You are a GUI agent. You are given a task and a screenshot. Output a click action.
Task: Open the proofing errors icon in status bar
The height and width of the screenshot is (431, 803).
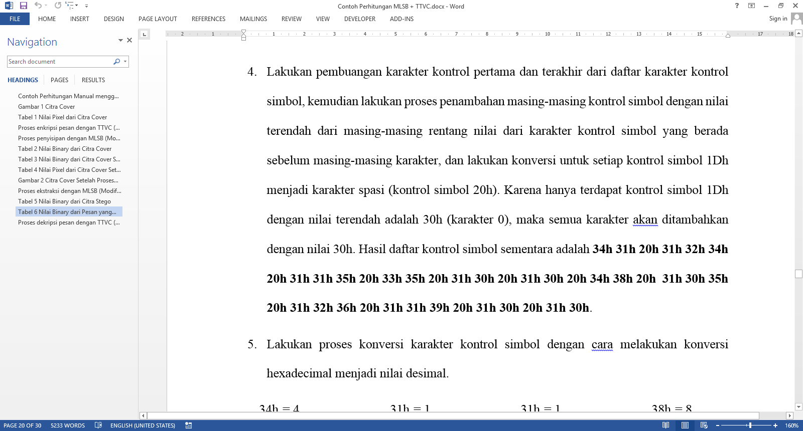(98, 425)
